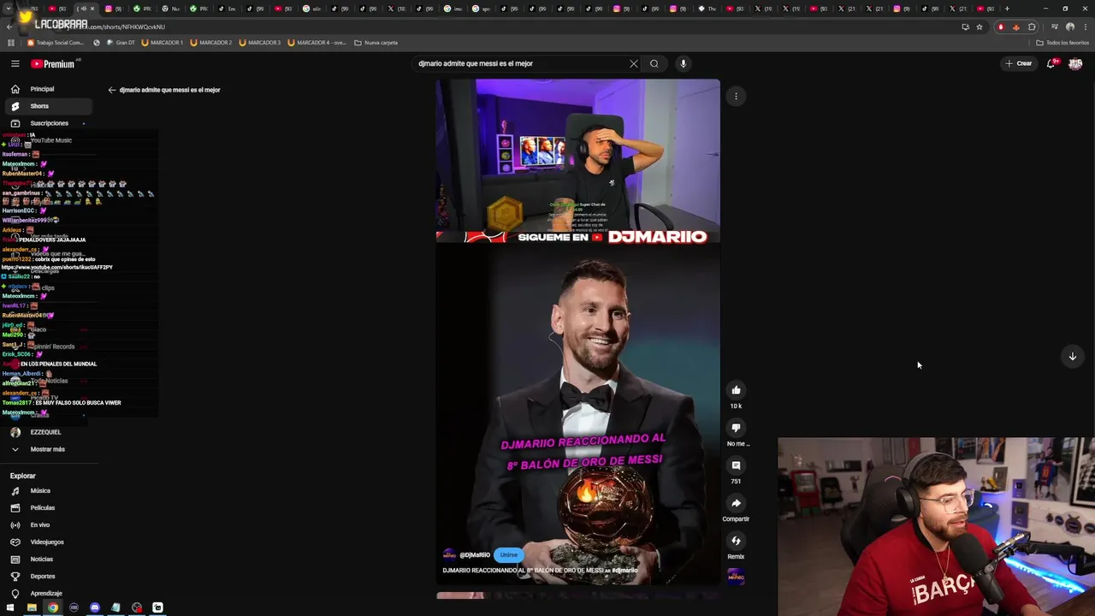Click the Remix button
This screenshot has width=1095, height=616.
[x=736, y=541]
